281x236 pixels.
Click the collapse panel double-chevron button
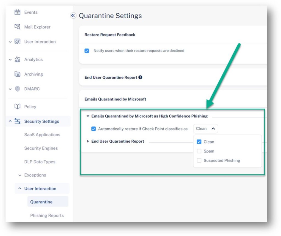pos(73,16)
